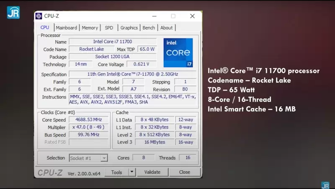Viewport: 335px width, 189px height.
Task: Click the Core Speed value '4688.53 MHz'
Action: tap(88, 119)
